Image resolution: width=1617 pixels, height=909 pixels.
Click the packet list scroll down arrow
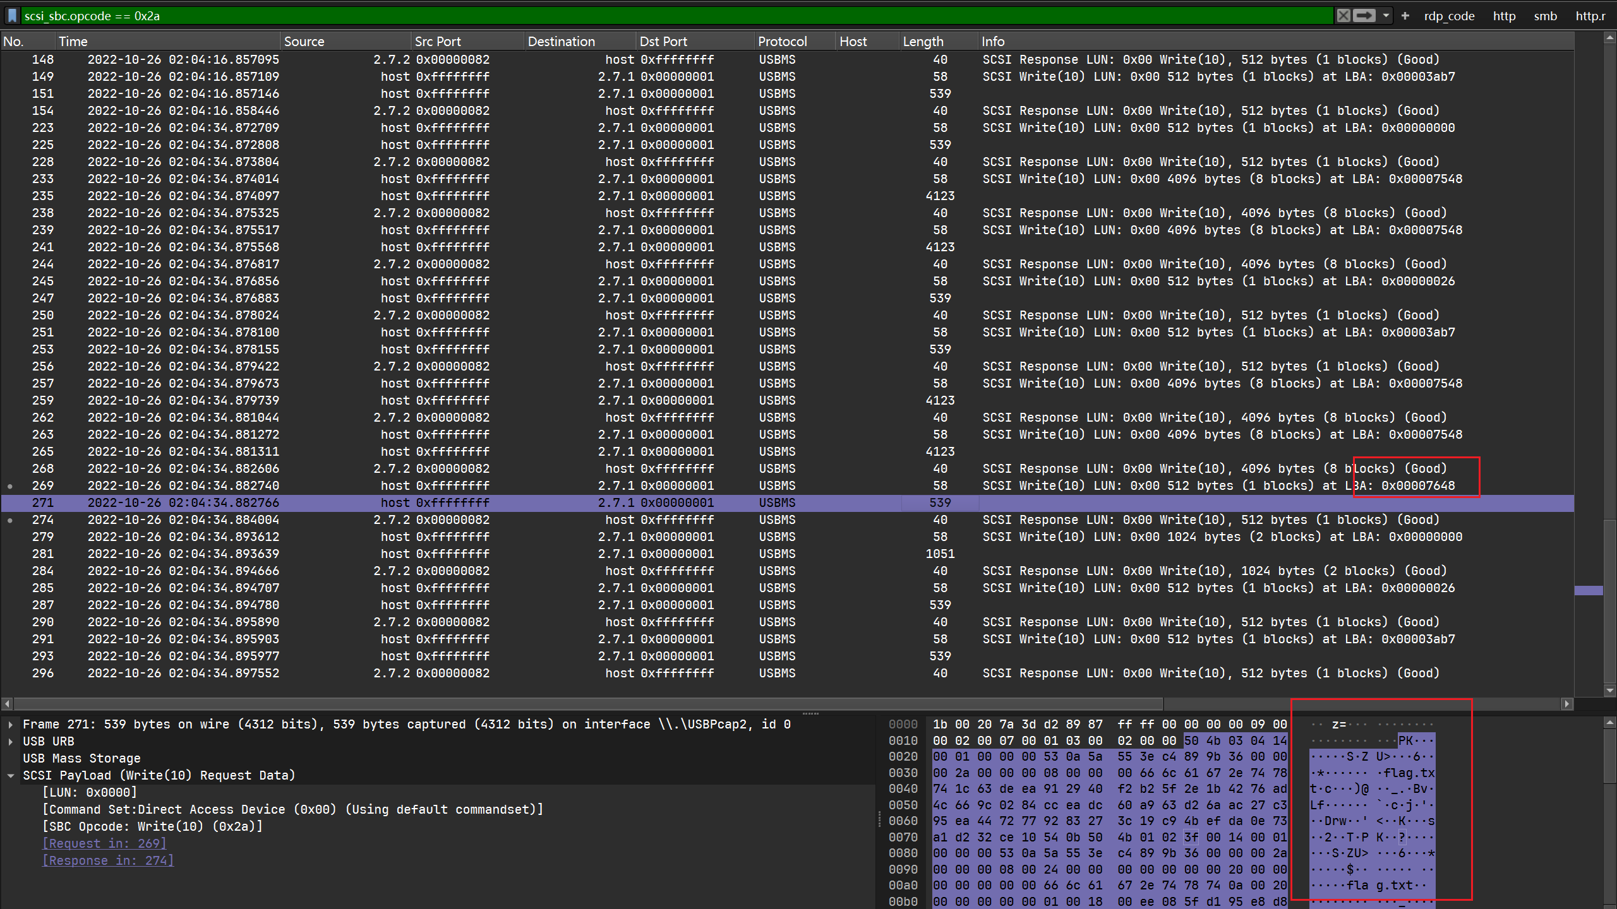(1609, 691)
